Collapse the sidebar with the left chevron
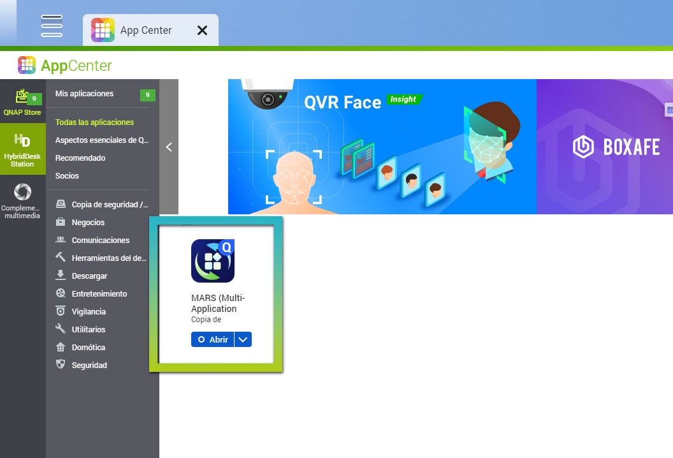 pyautogui.click(x=169, y=147)
